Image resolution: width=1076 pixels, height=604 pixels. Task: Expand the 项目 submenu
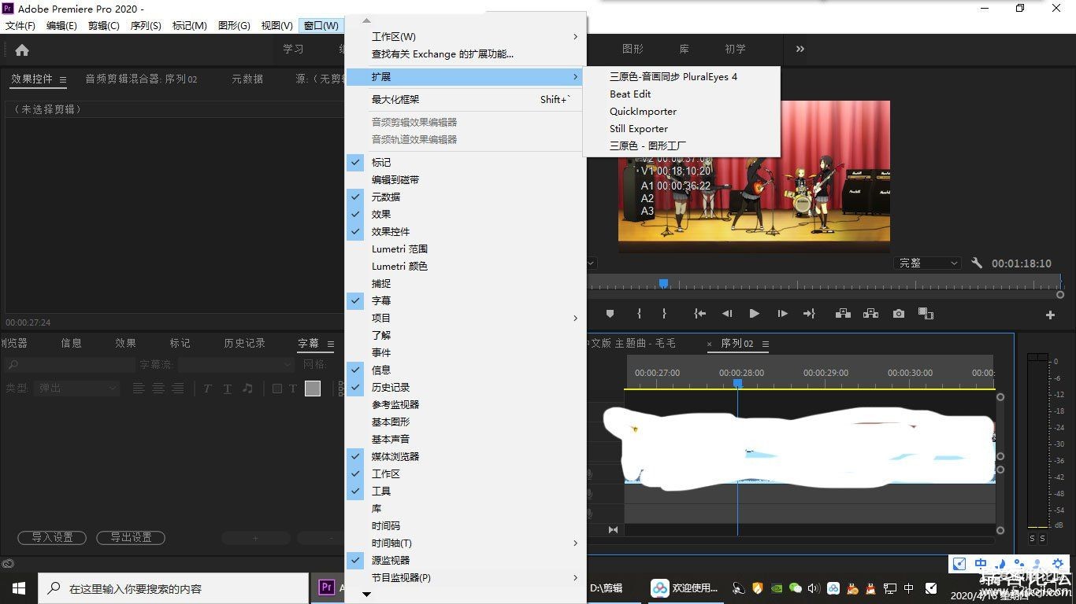coord(466,318)
